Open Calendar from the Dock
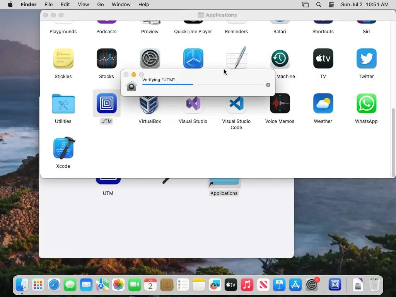 tap(150, 285)
